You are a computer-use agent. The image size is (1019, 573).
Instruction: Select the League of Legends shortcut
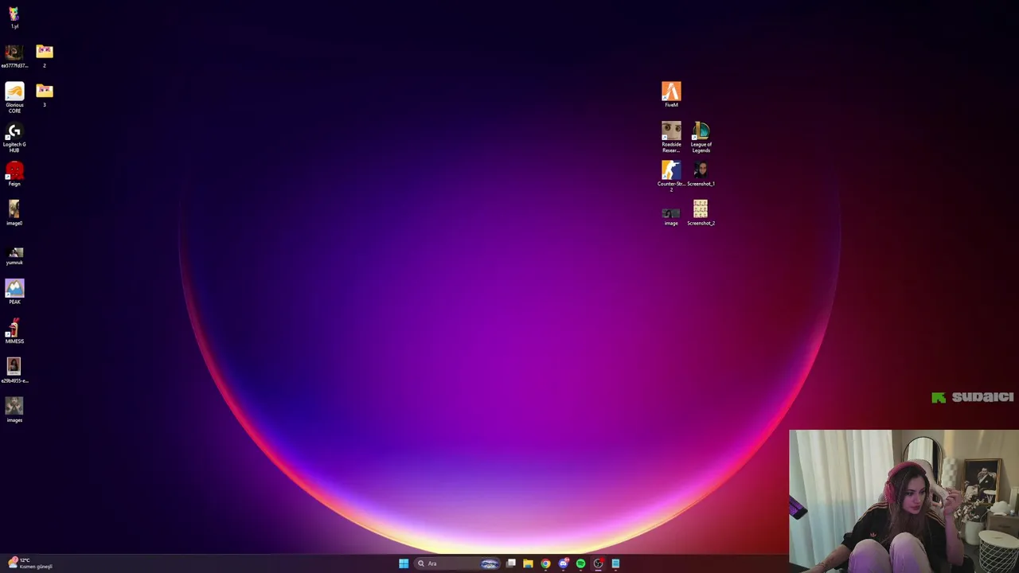tap(701, 138)
